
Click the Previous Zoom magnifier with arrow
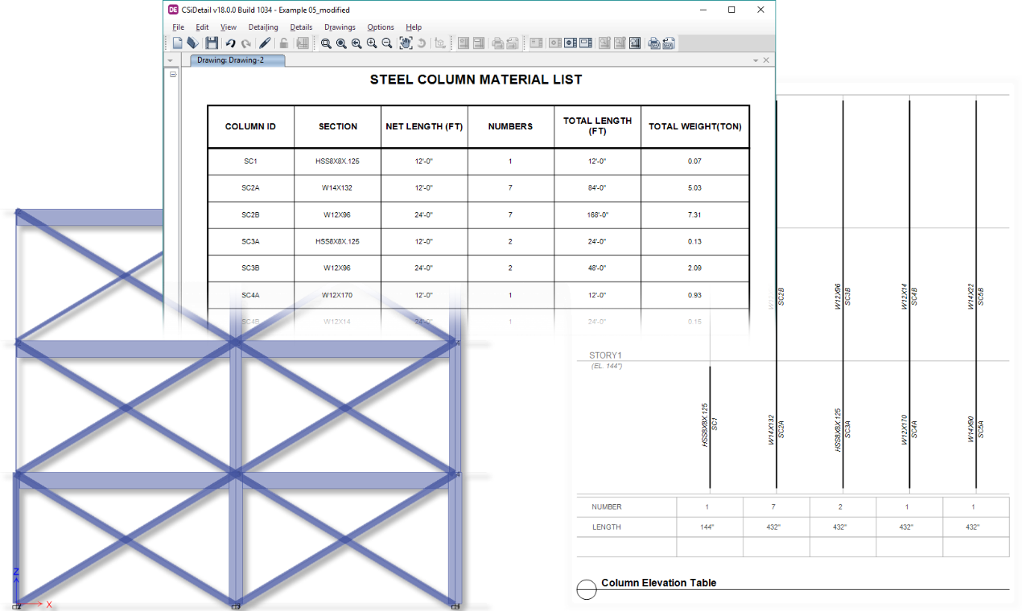pos(356,43)
